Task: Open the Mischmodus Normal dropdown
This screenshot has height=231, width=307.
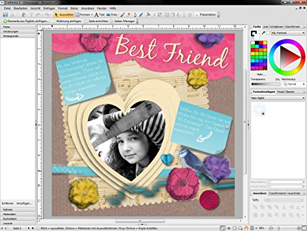Action: click(294, 84)
